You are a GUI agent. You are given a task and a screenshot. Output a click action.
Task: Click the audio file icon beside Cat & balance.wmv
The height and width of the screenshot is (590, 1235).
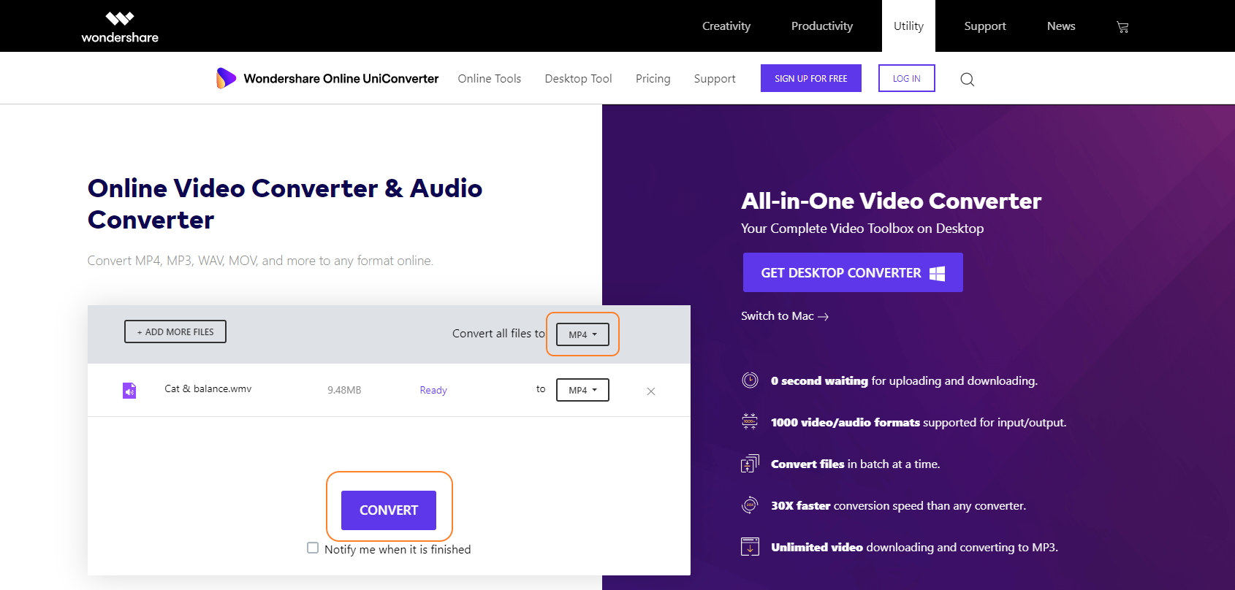129,391
